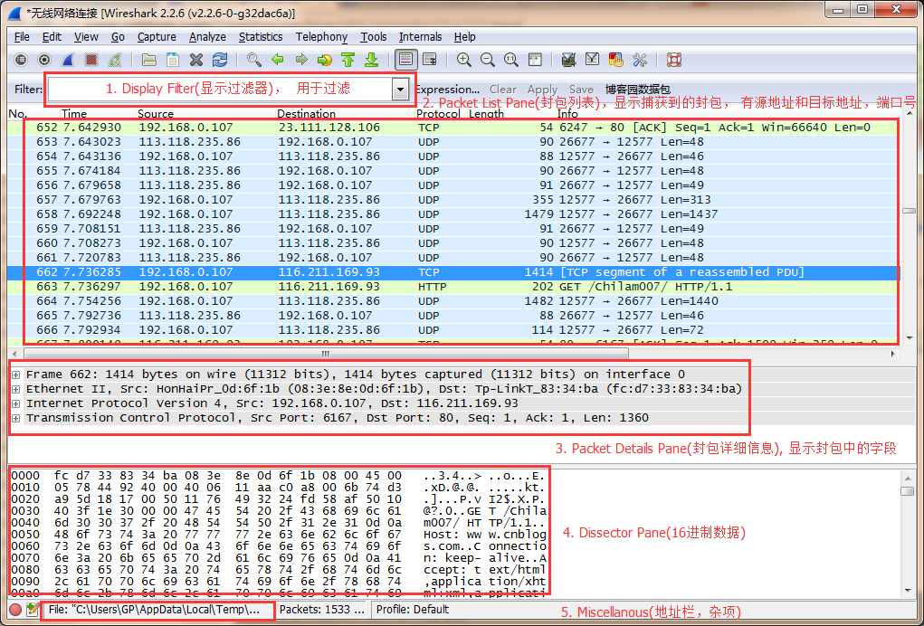Jump to the first packet
This screenshot has width=924, height=626.
348,60
